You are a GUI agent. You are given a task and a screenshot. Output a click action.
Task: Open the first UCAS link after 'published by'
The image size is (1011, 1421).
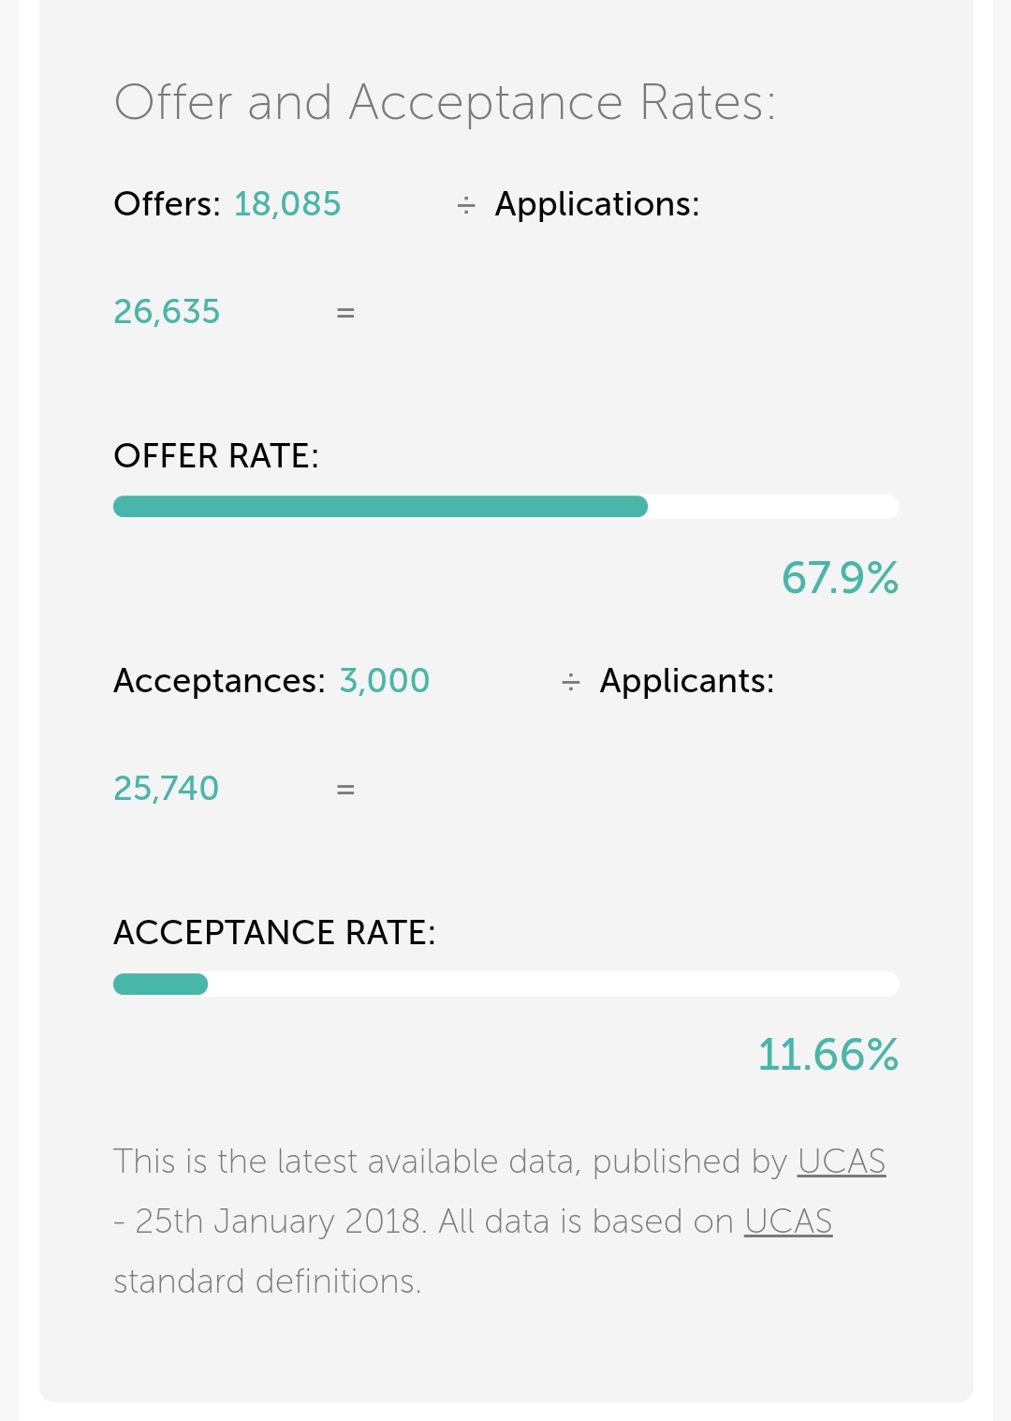pyautogui.click(x=841, y=1162)
